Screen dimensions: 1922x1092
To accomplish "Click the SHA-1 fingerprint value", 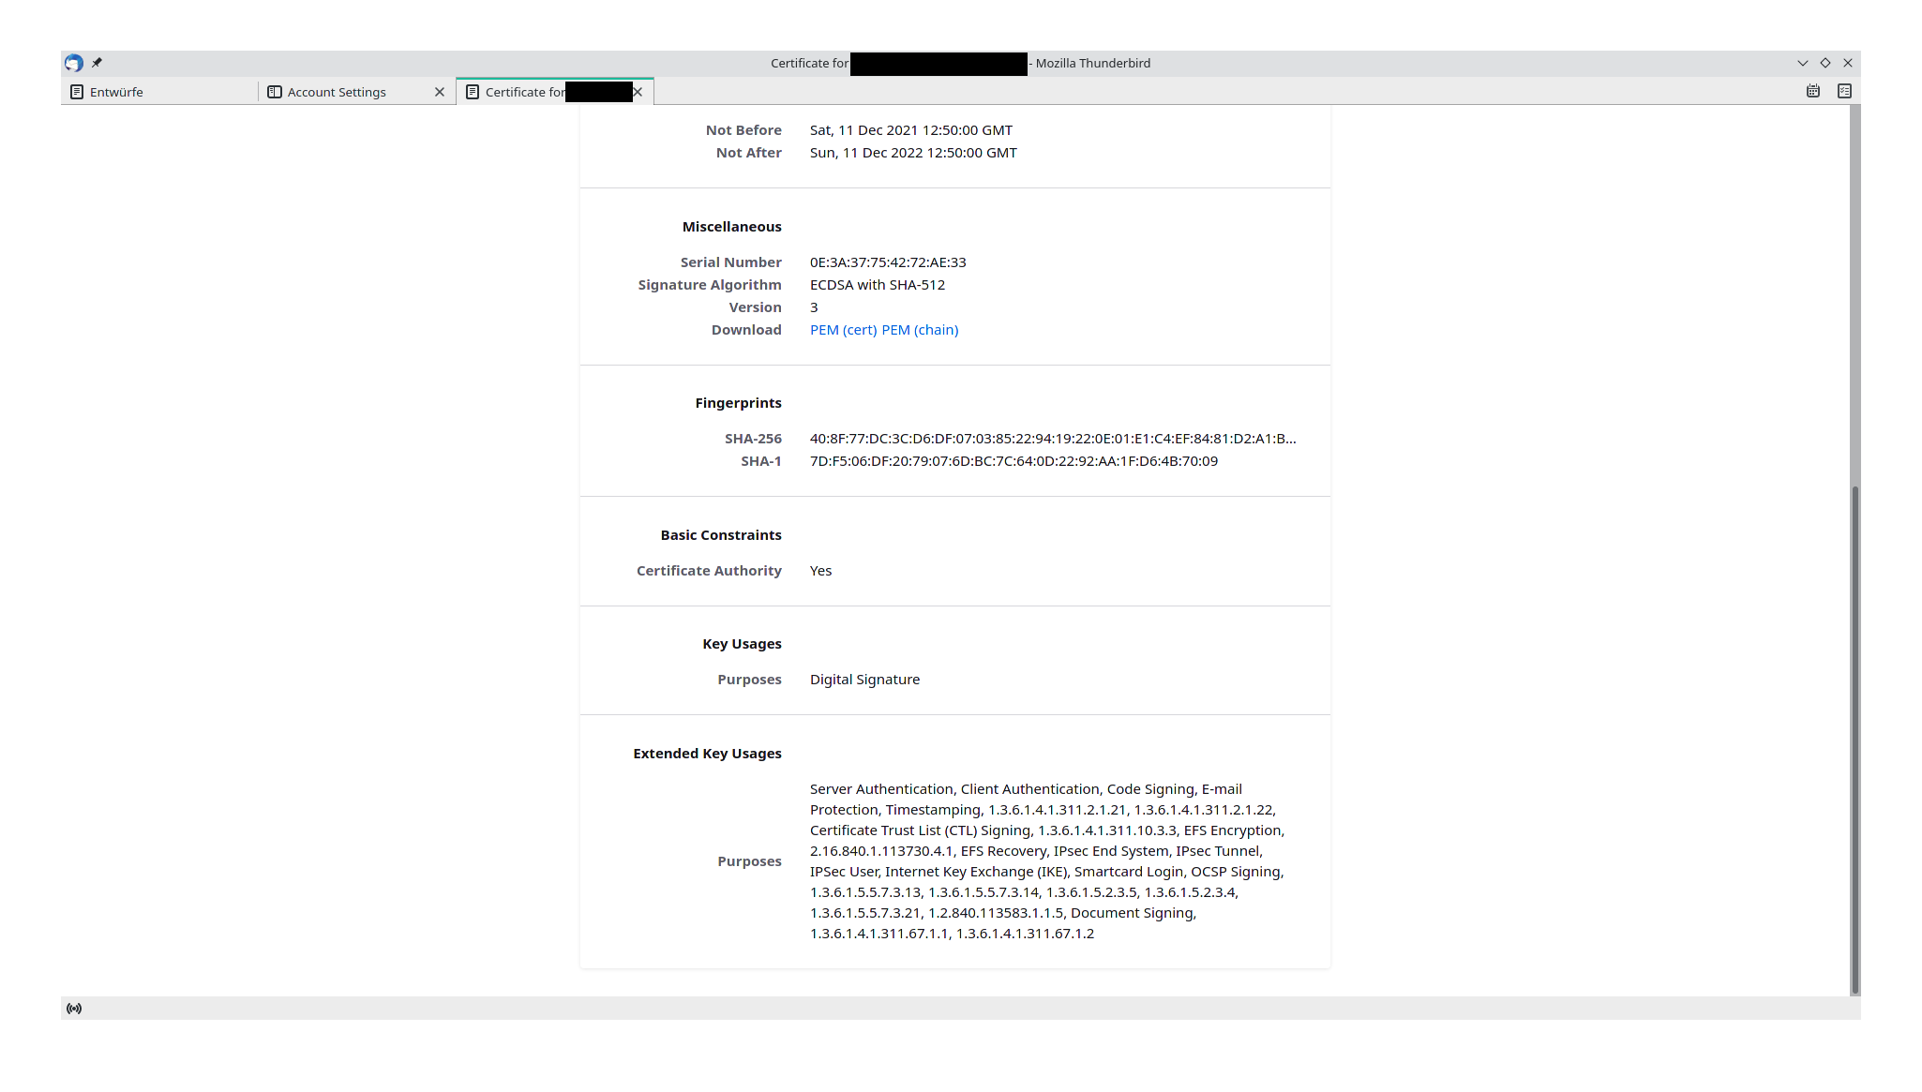I will [1014, 461].
